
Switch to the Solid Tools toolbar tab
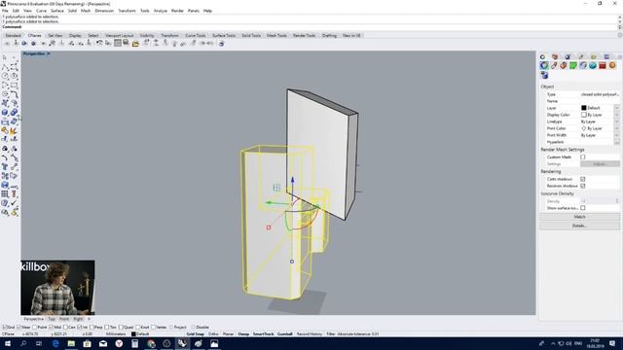point(251,35)
